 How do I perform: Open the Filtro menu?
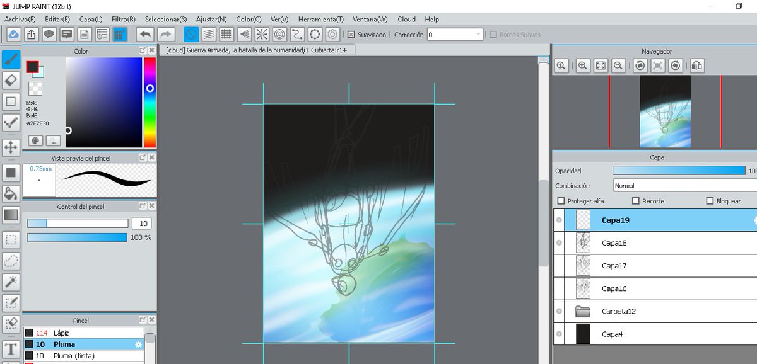[x=124, y=20]
